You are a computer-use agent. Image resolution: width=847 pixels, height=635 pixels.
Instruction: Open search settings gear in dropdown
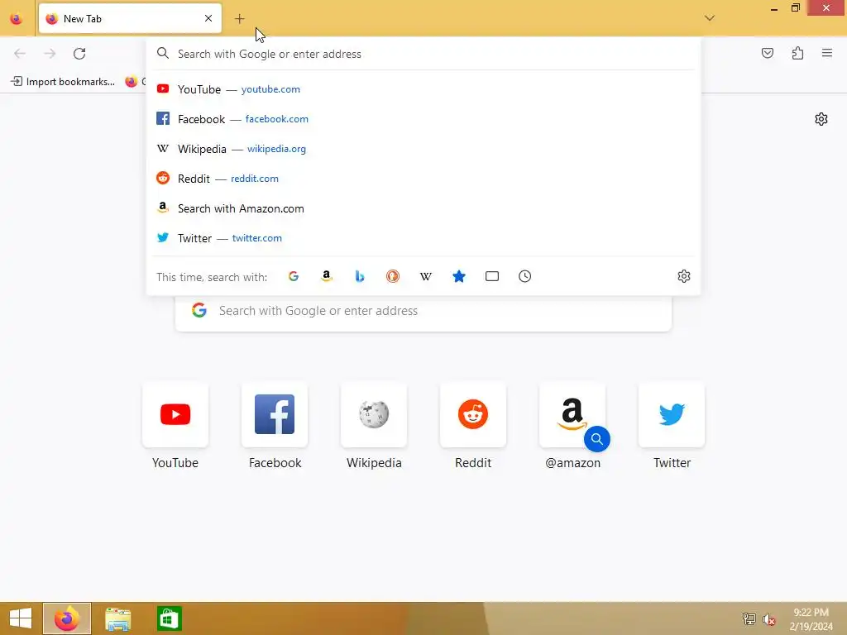(x=684, y=276)
